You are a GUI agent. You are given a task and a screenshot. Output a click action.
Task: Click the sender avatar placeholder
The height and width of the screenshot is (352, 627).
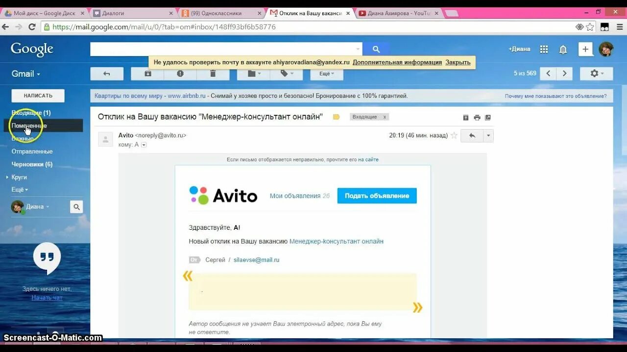pyautogui.click(x=105, y=139)
